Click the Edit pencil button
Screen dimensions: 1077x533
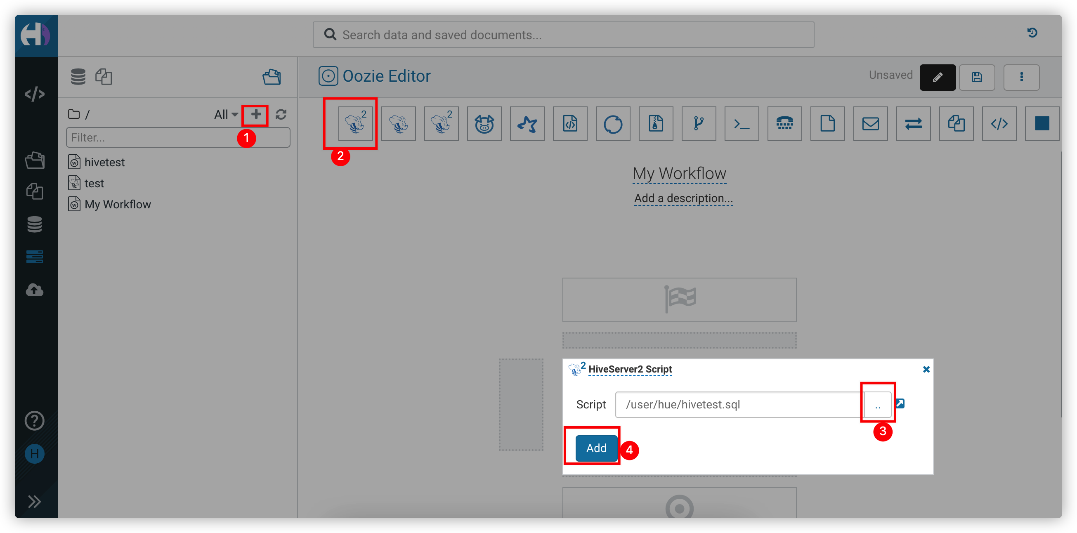pos(938,77)
